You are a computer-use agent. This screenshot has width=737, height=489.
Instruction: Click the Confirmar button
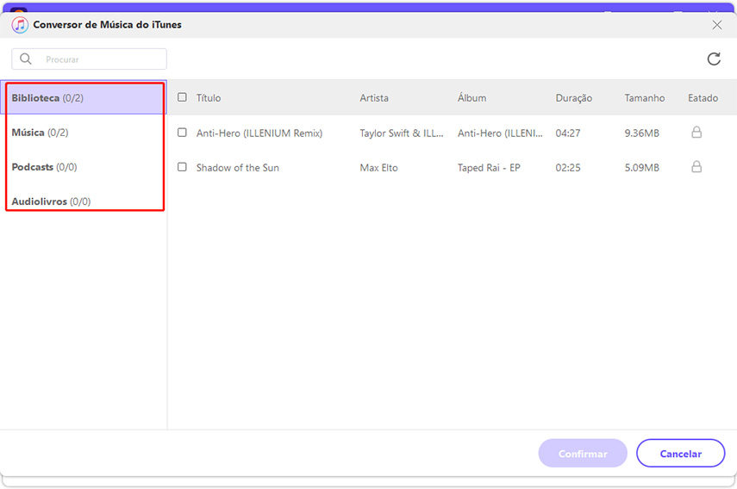pos(583,454)
